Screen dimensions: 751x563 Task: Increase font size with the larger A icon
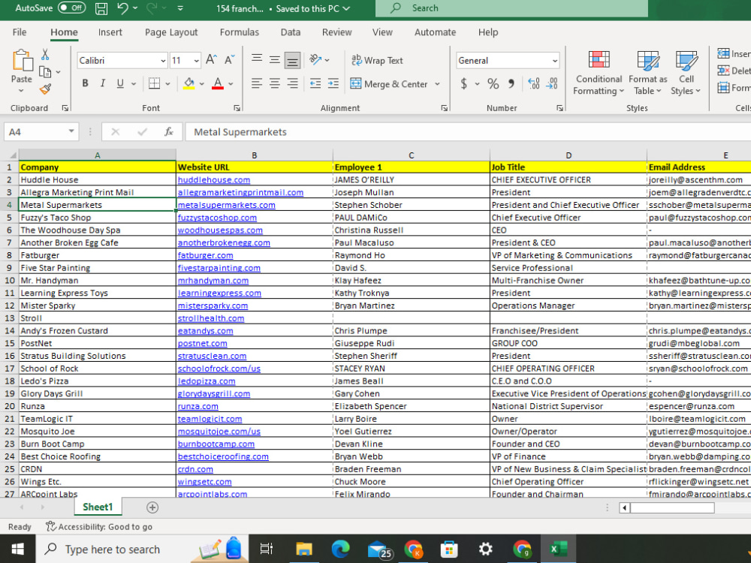211,59
